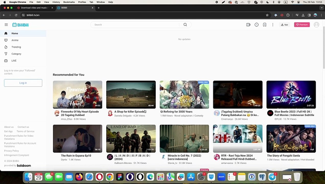The image size is (325, 184).
Task: Open the hamburger sidebar menu
Action: (x=6, y=25)
